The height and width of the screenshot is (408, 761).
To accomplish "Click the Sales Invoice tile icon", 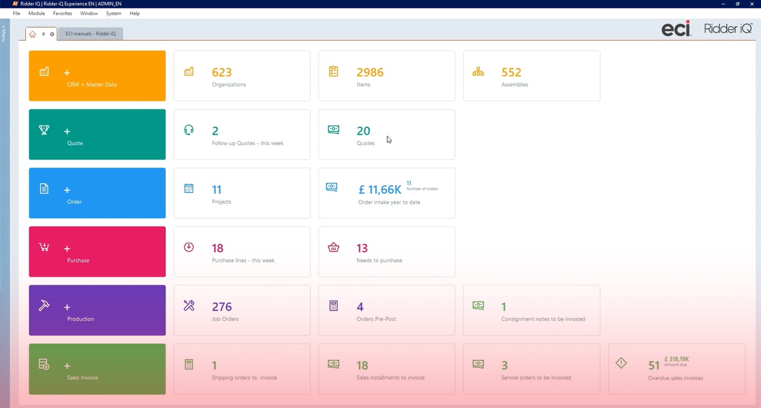I will pyautogui.click(x=44, y=364).
